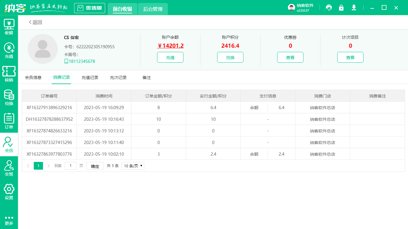Viewport: 408px width, 229px height.
Task: Open the 10条/页 page size dropdown
Action: [133, 166]
